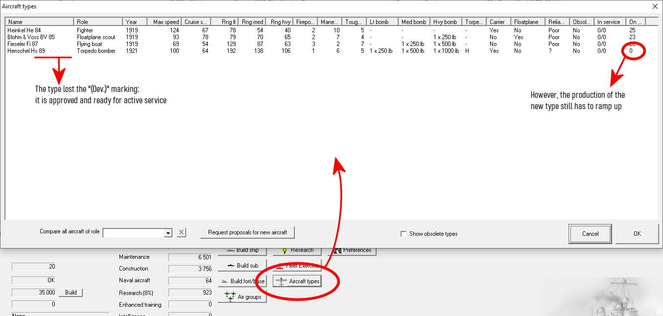Click the Preferences gear icon
Screen dimensions: 663x316
[x=337, y=250]
